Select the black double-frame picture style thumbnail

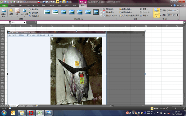tap(96, 12)
